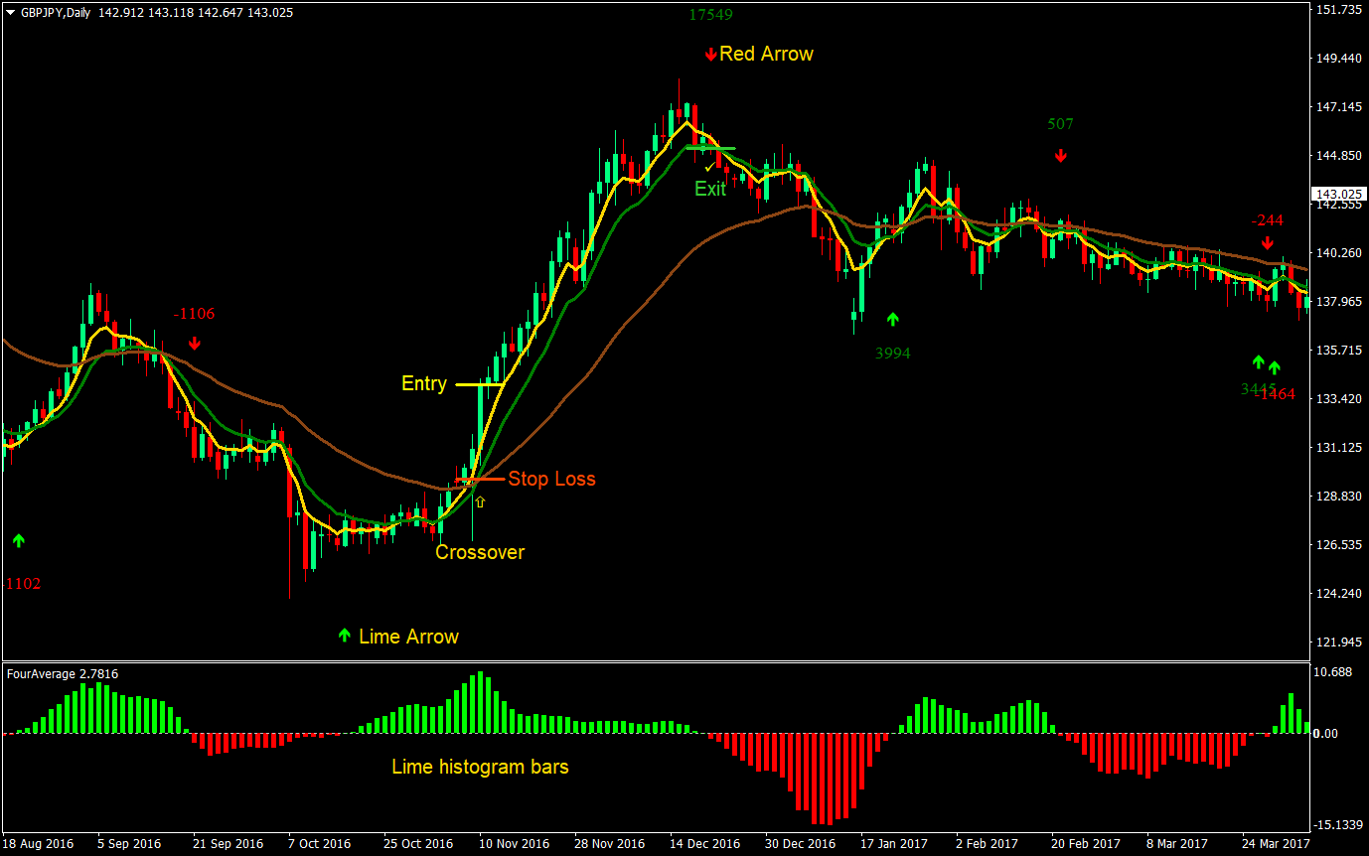1369x856 pixels.
Task: Click the lime arrow beside 'Lime Arrow' label
Action: click(x=344, y=636)
